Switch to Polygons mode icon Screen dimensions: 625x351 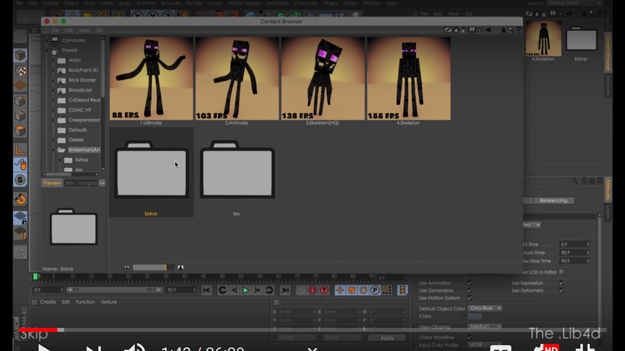[20, 131]
